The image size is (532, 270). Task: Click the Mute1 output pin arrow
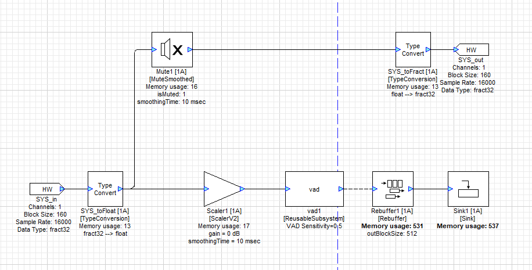pos(190,50)
